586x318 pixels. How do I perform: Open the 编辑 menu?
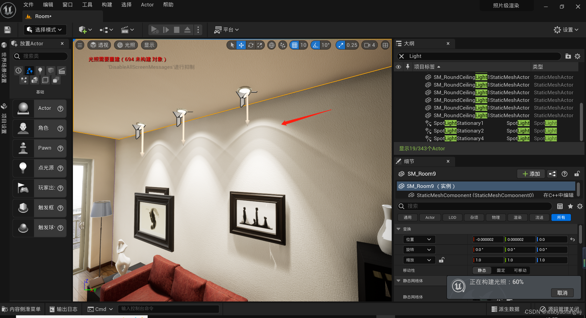[48, 5]
